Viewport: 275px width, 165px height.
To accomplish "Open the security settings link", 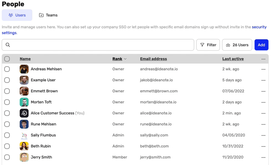I will (259, 27).
